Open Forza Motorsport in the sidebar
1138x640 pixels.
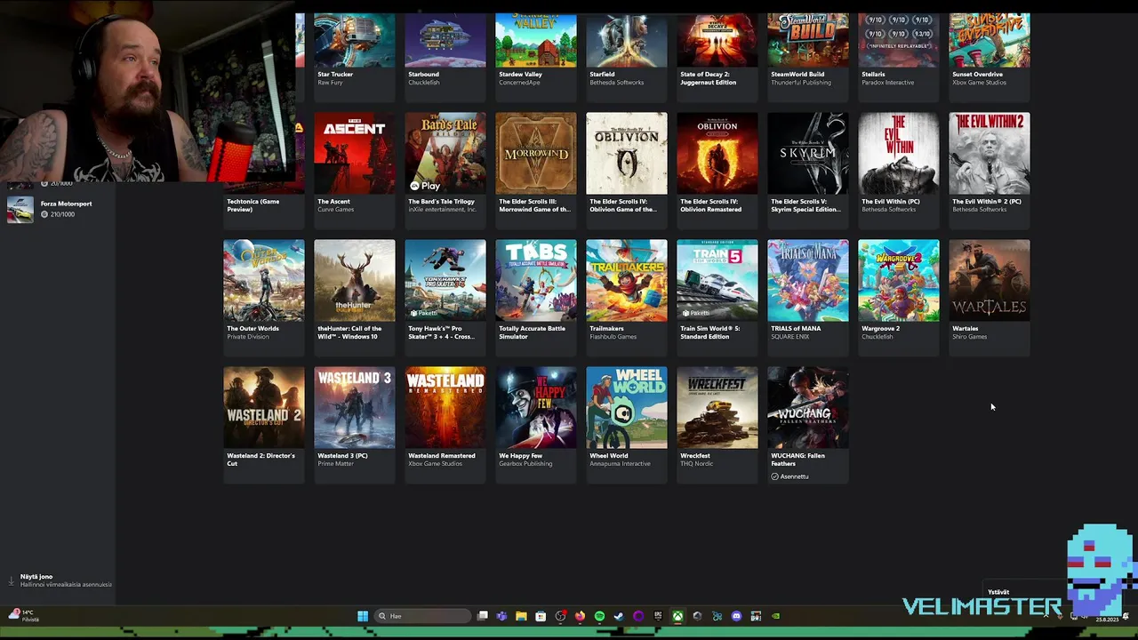[x=58, y=209]
